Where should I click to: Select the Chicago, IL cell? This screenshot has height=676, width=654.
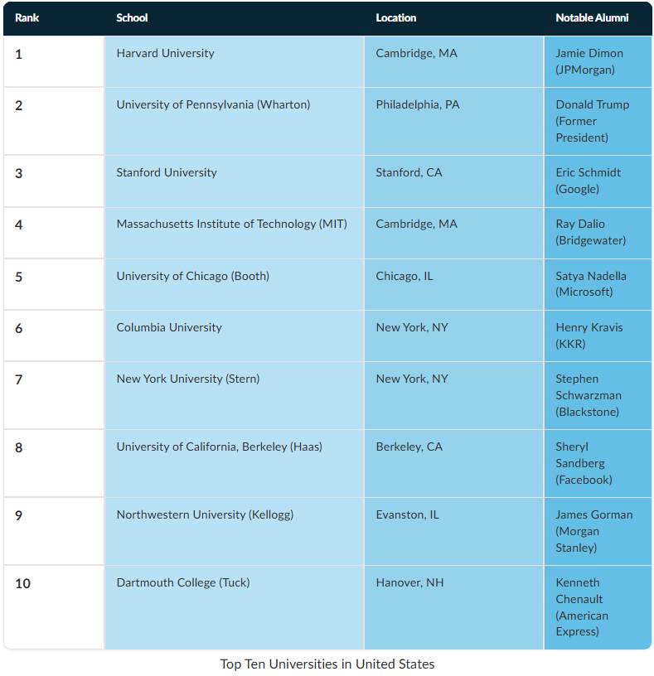pyautogui.click(x=454, y=284)
